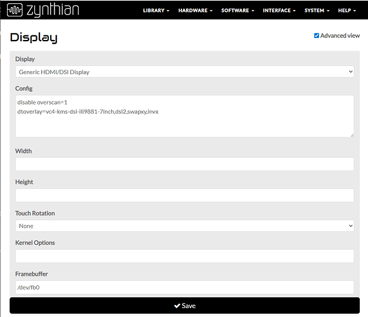Click the Display page heading
368x317 pixels.
point(34,37)
